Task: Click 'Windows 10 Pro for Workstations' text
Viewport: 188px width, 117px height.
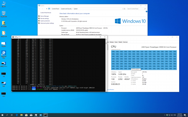Action: (x=70, y=19)
